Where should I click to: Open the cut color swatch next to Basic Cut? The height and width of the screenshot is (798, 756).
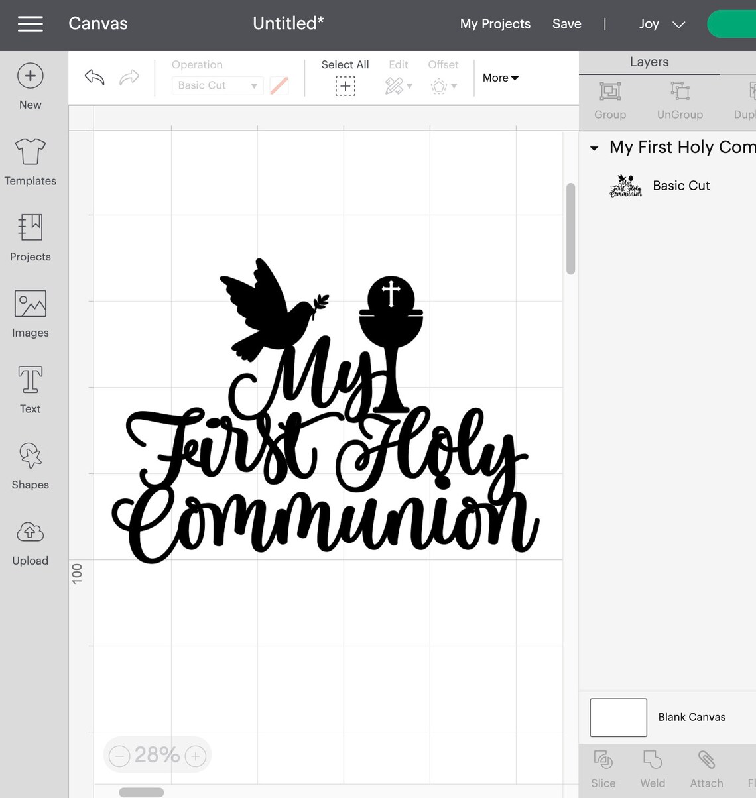point(278,85)
